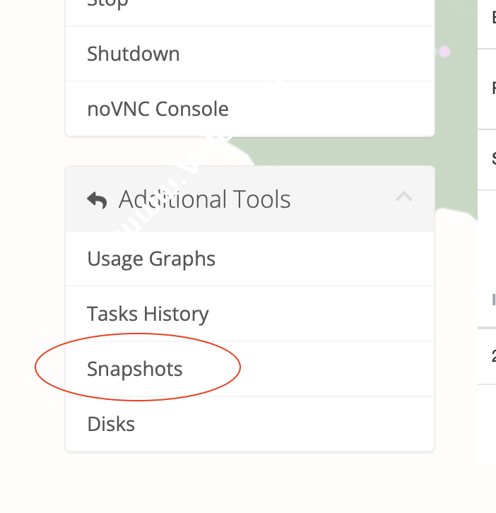The height and width of the screenshot is (513, 496).
Task: Open the circled Snapshots option
Action: pyautogui.click(x=135, y=369)
